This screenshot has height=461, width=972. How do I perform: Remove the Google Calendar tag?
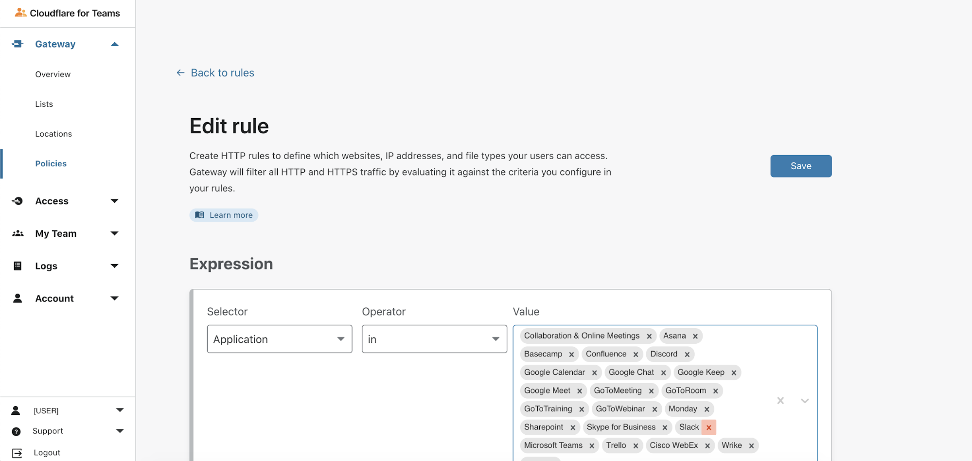pos(594,373)
